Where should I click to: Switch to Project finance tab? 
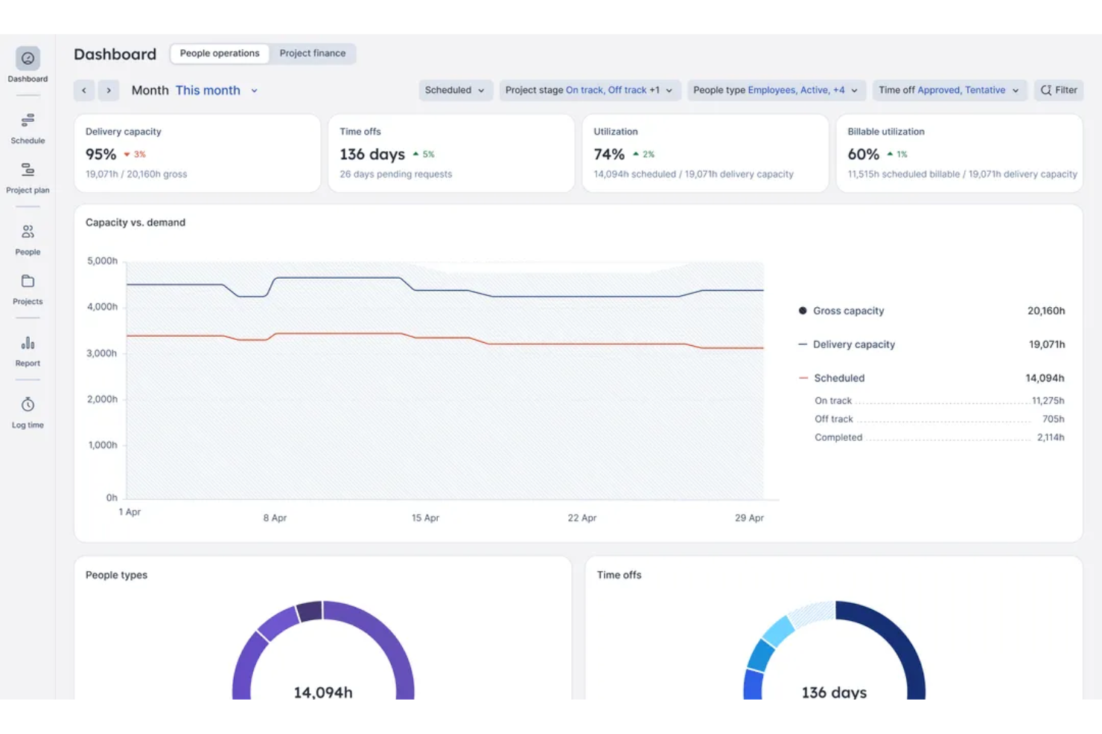click(x=313, y=54)
